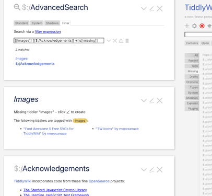The image size is (212, 196).
Task: Open the Missing sidebar tab
Action: (x=192, y=71)
